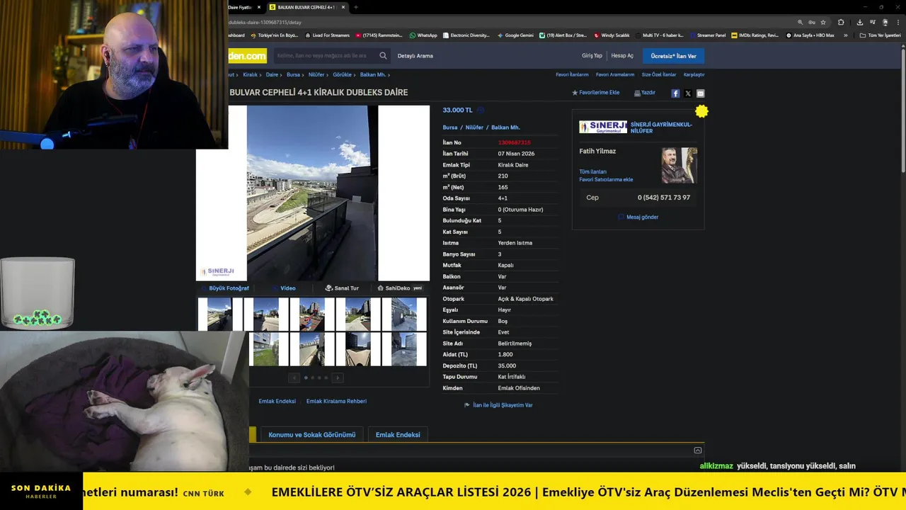Open Konumu ve Sokak Görünümü tab
Image resolution: width=906 pixels, height=510 pixels.
click(x=311, y=435)
